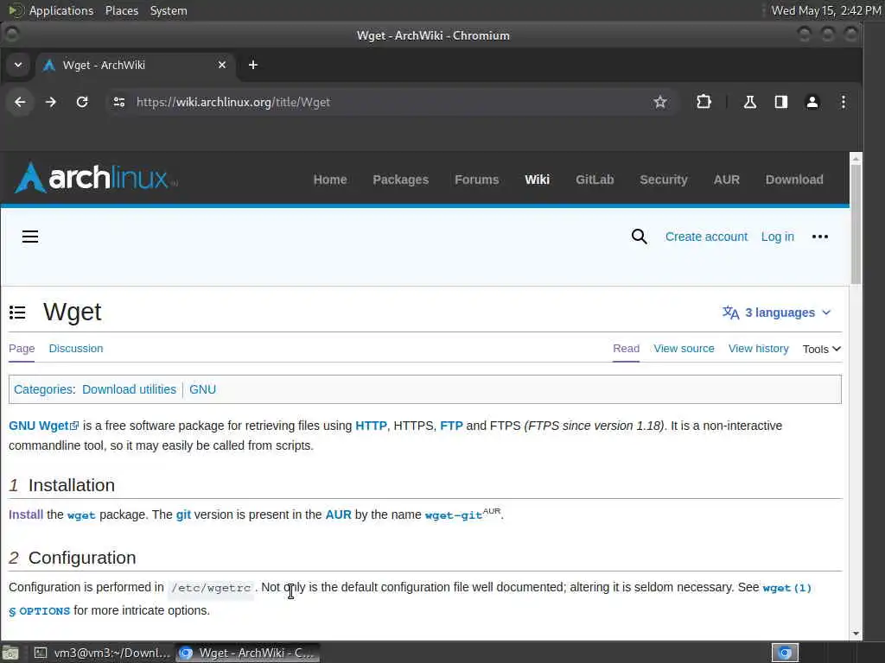Click the scrollbar down arrow
The image size is (885, 663).
pyautogui.click(x=856, y=634)
